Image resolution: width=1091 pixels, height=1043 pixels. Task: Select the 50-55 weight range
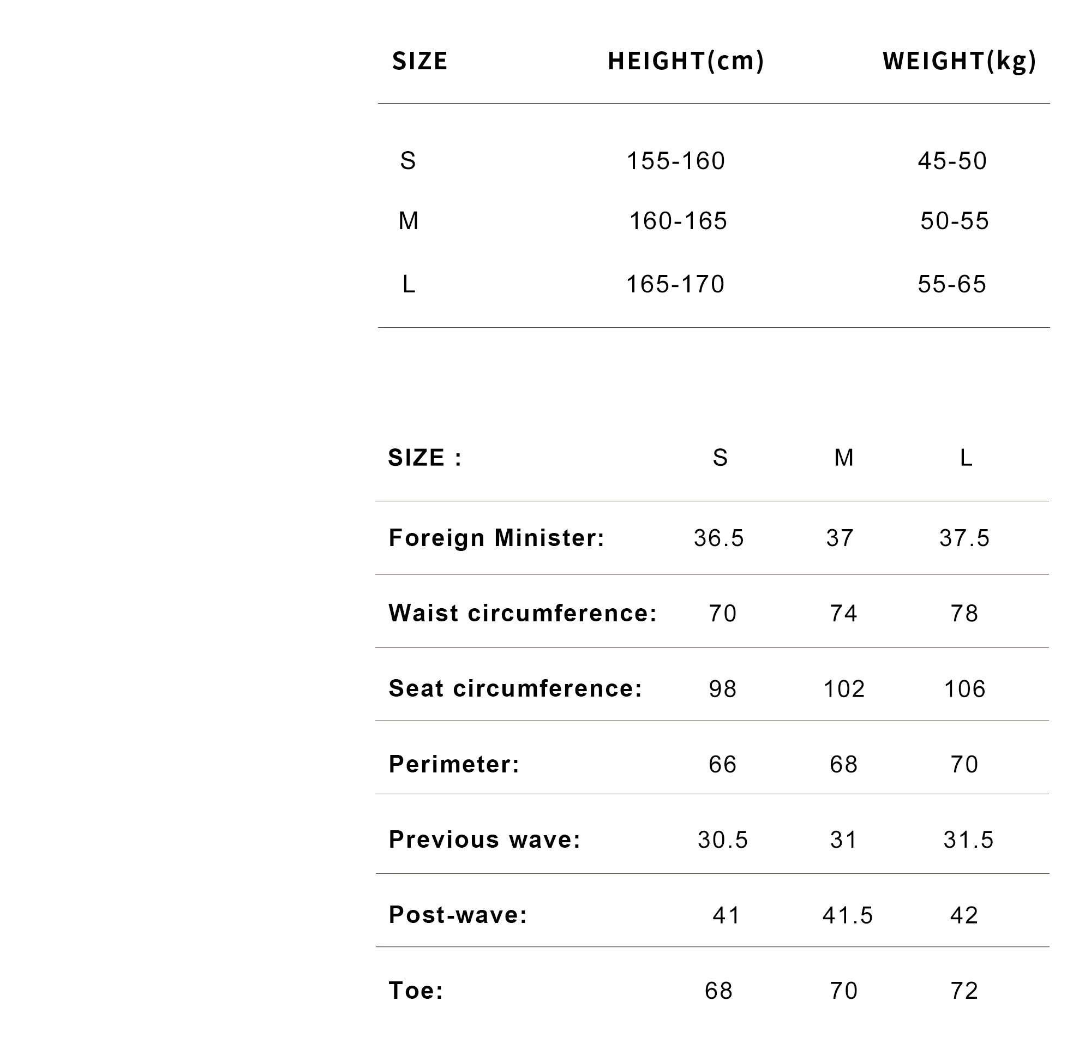[x=954, y=221]
